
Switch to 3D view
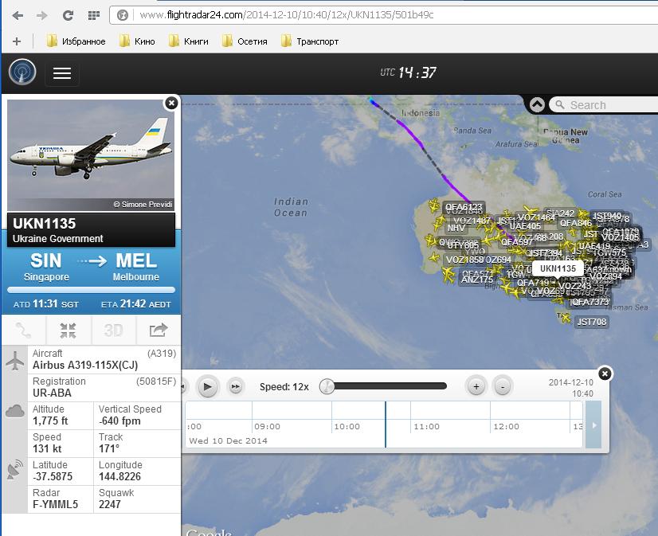coord(113,330)
